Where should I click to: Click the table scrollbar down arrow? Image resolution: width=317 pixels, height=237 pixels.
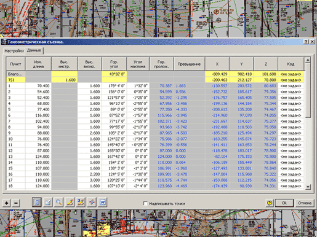point(308,187)
